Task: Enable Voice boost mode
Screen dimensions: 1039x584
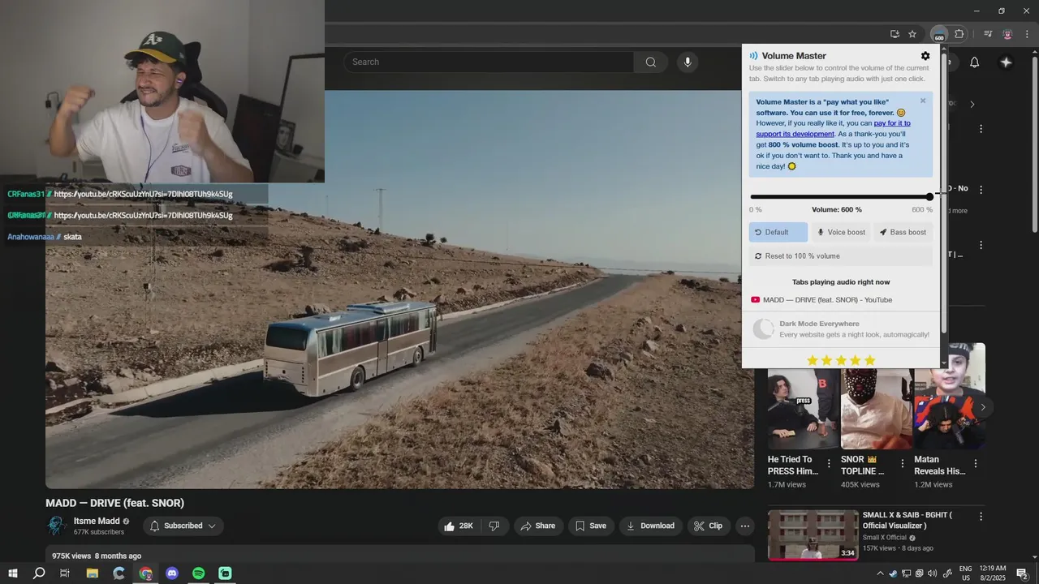Action: [x=841, y=232]
